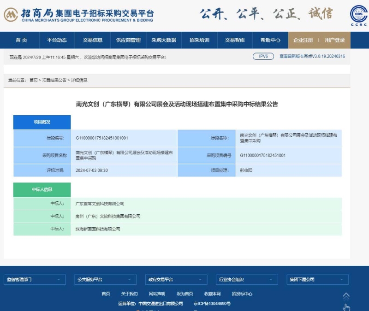
Task: Expand the 公共服务平台 dropdown
Action: 106,280
